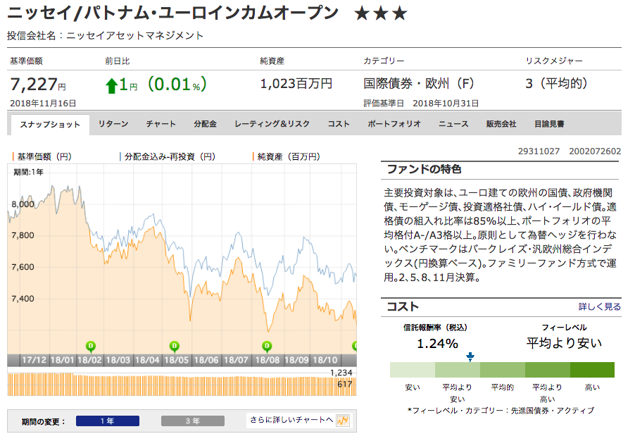The width and height of the screenshot is (635, 441).
Task: Click 評価基準日 2018年10月31日
Action: (421, 104)
